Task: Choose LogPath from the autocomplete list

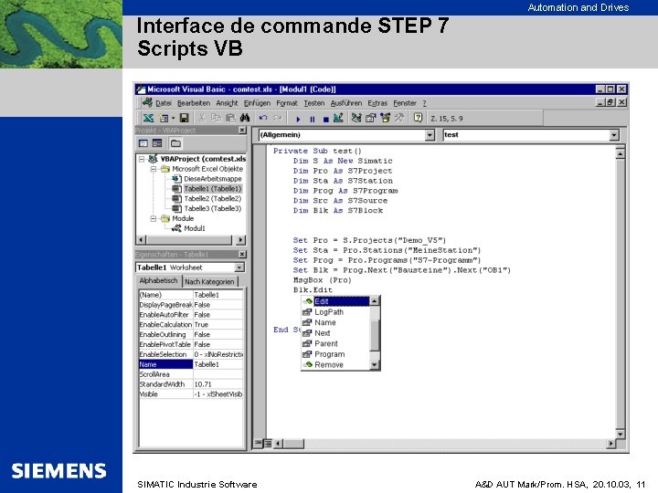Action: [x=329, y=312]
